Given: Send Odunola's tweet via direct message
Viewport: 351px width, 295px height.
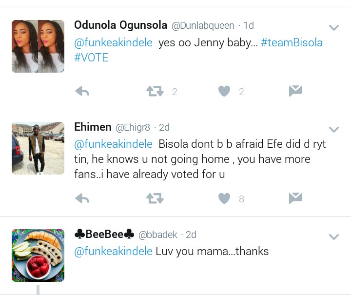Looking at the screenshot, I should (x=295, y=91).
